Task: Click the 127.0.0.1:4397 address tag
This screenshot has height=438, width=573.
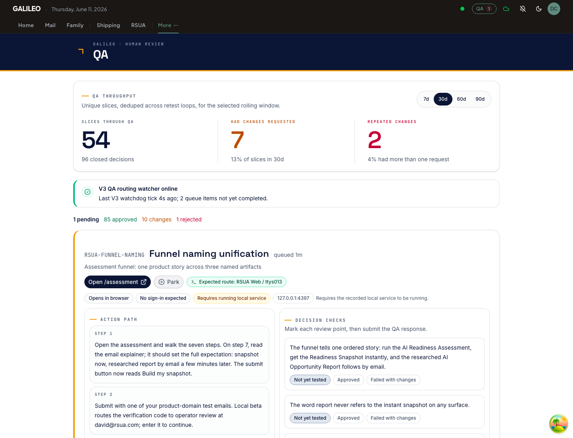Action: pos(293,298)
